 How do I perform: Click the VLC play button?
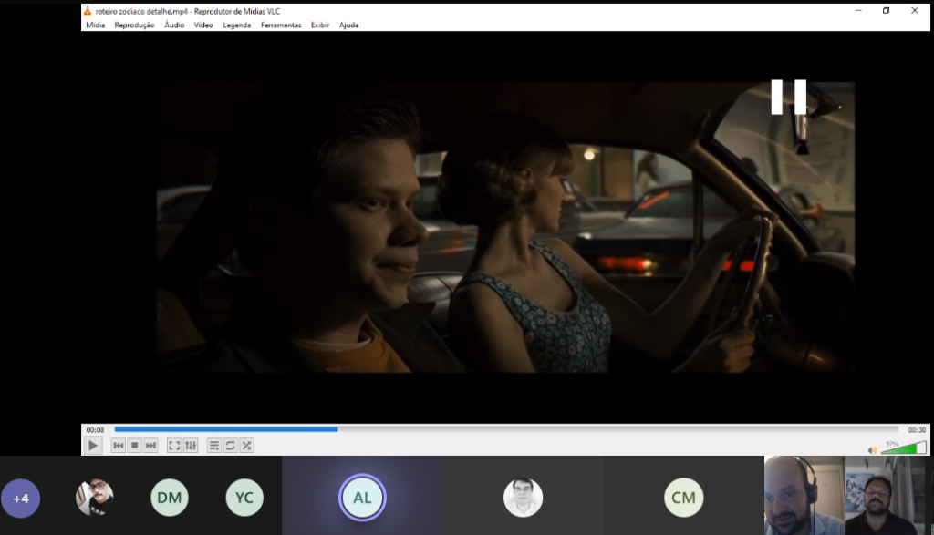point(93,445)
